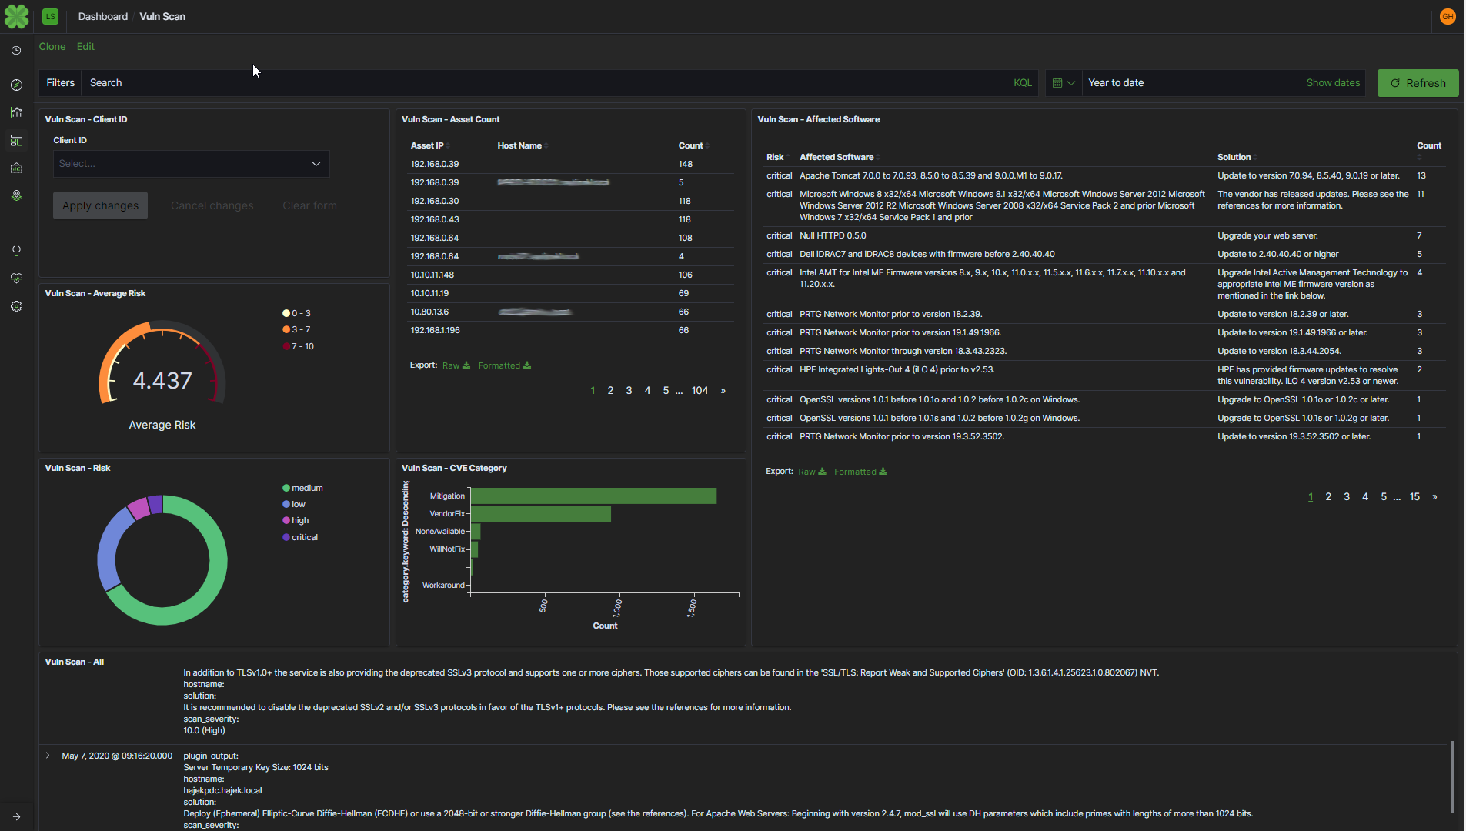Click Asset IP cell 192.168.1.196
Screen dimensions: 1466x831
click(436, 330)
